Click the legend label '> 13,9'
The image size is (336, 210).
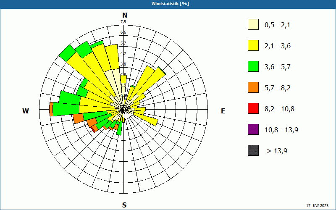277,151
